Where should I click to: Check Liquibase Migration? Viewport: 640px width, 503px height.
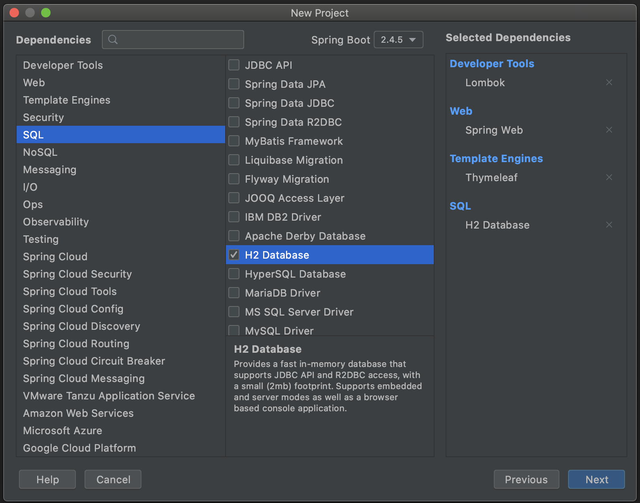click(234, 160)
